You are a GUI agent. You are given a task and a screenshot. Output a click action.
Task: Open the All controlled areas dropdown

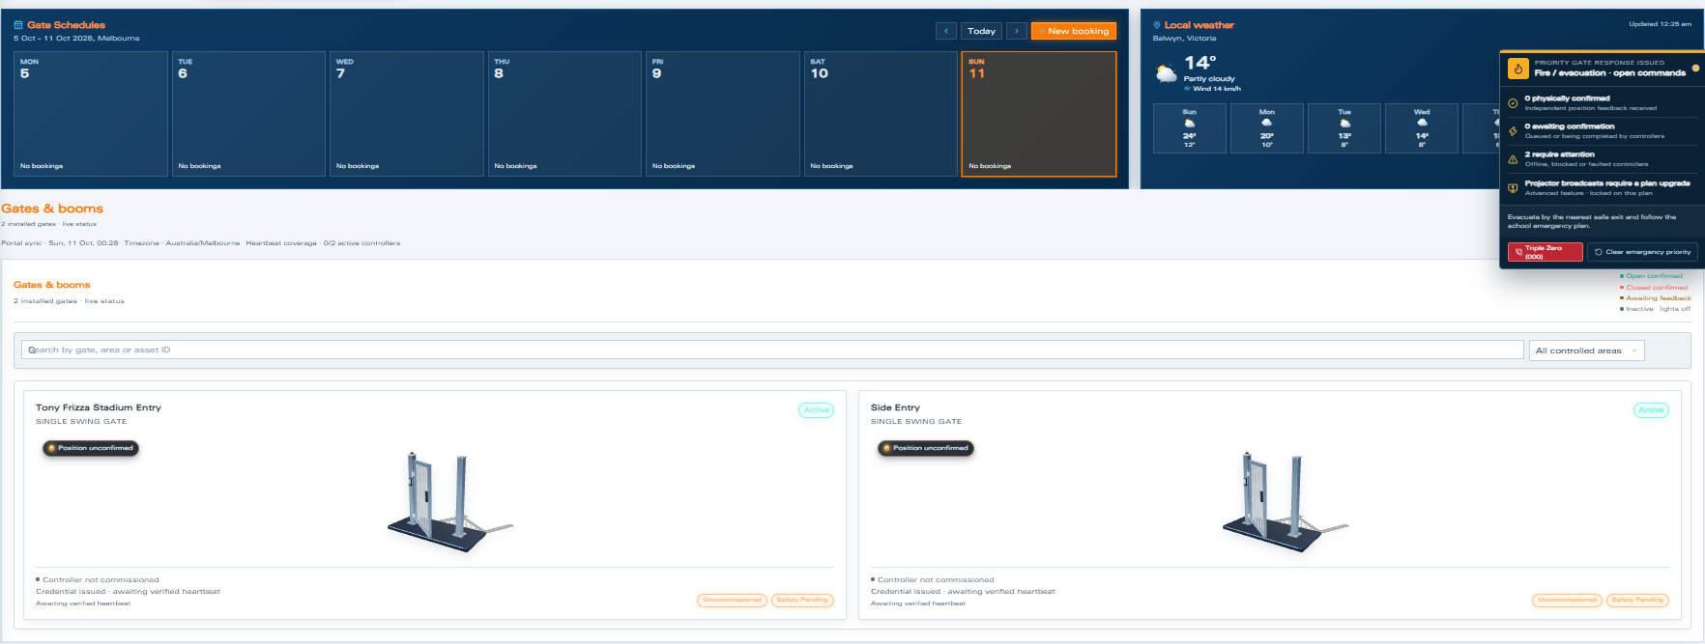[x=1586, y=350]
